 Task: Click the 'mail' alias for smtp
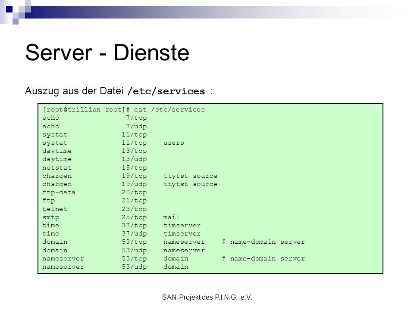171,217
